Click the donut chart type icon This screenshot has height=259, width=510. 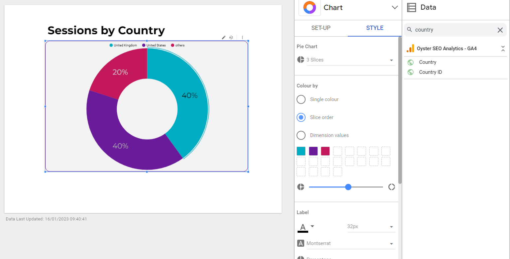310,8
